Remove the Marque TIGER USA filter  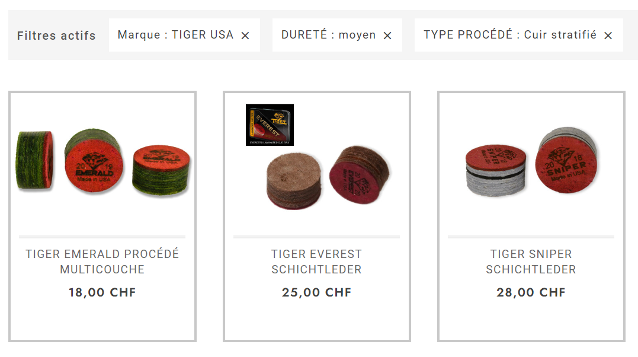pos(245,36)
